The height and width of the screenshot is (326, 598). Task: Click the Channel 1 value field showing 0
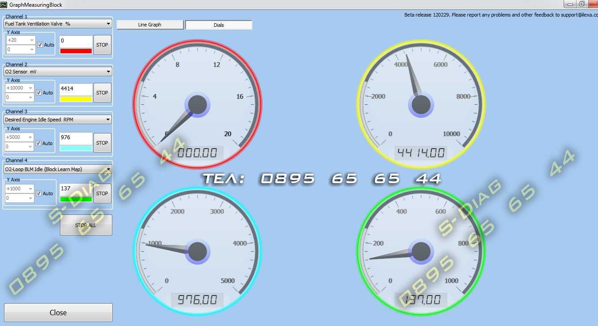(x=76, y=41)
